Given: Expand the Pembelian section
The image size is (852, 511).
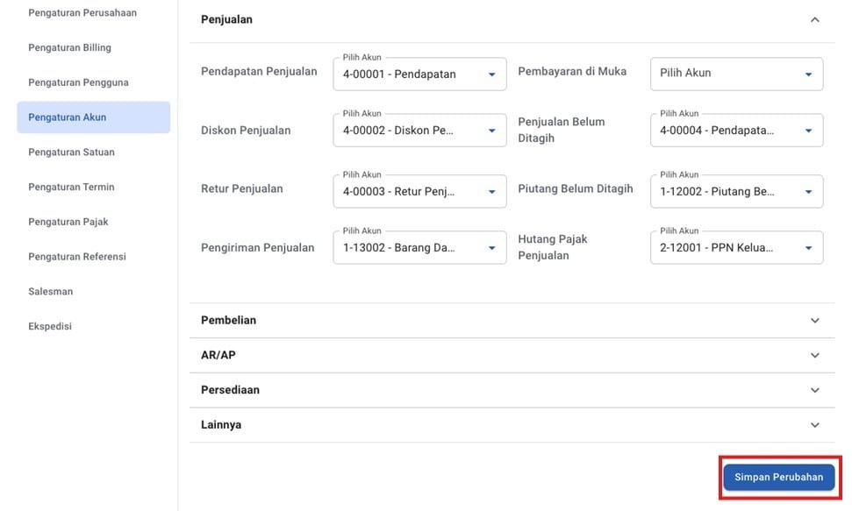Looking at the screenshot, I should [x=814, y=321].
